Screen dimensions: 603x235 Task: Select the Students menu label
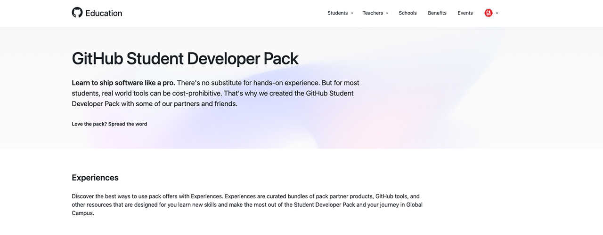click(x=337, y=13)
